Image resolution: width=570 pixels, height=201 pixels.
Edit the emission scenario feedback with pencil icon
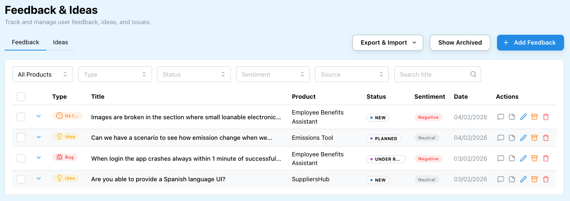pyautogui.click(x=523, y=138)
